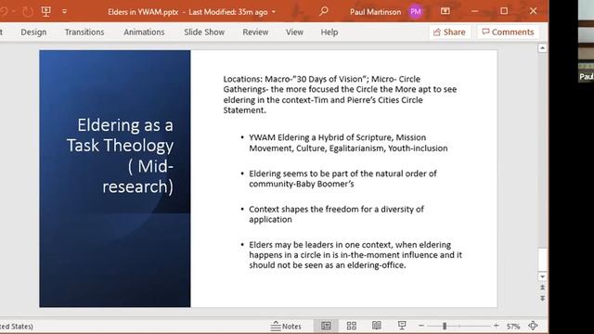Open the file name dropdown after Last Modified

click(274, 12)
